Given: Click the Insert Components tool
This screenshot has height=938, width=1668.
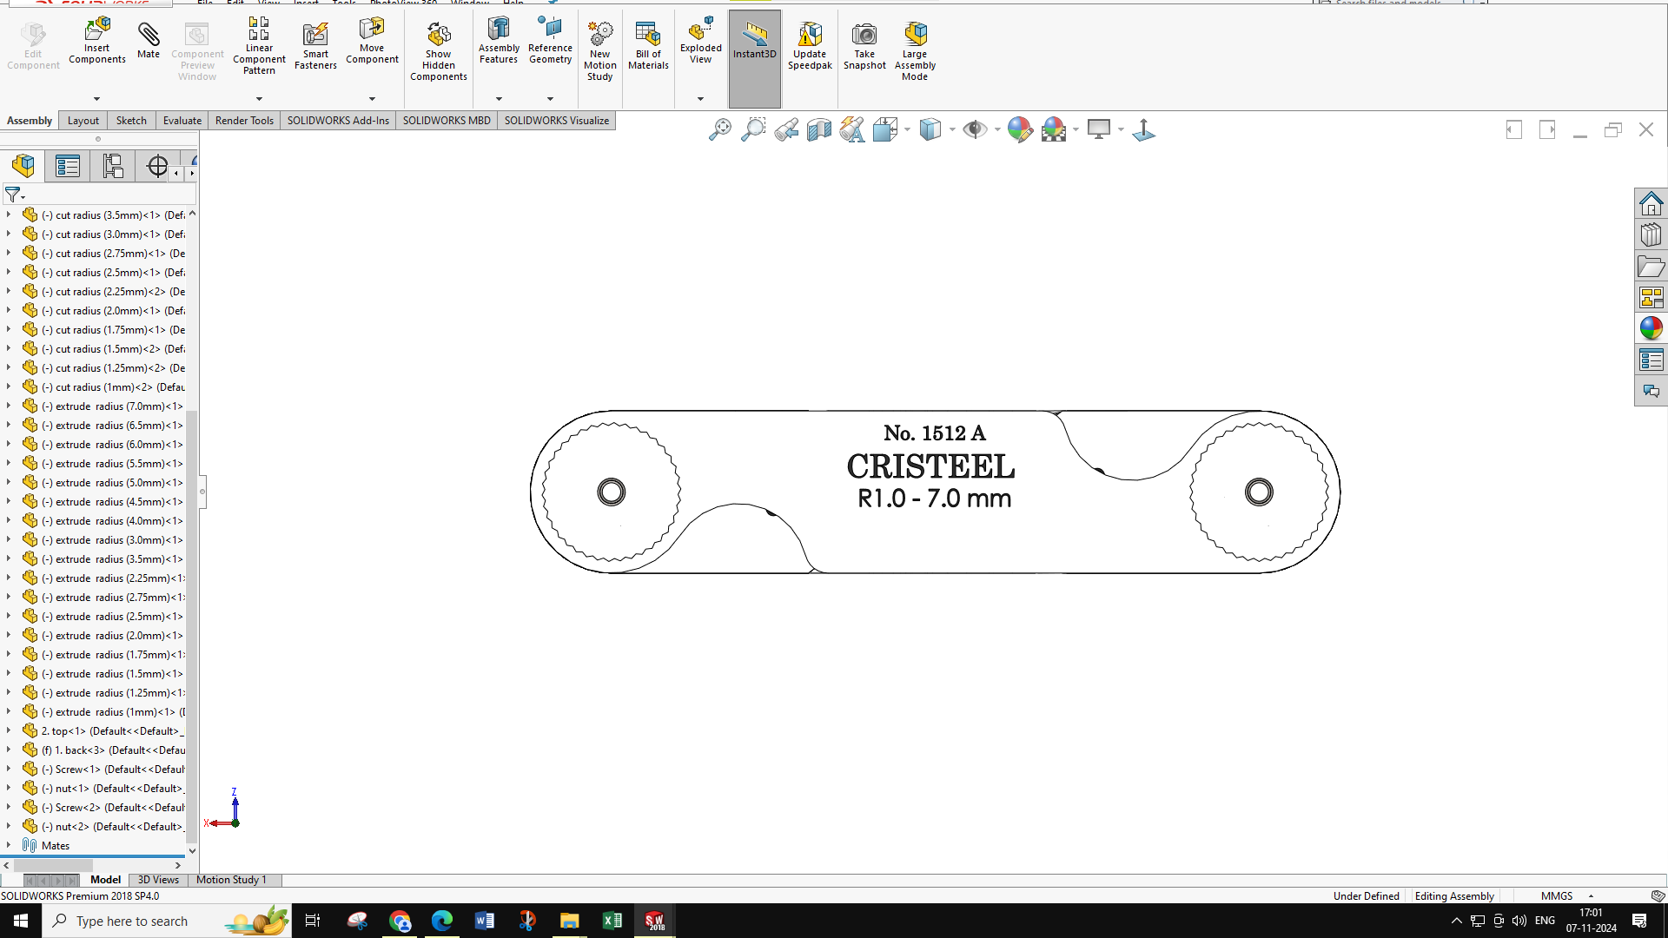Looking at the screenshot, I should [x=97, y=41].
